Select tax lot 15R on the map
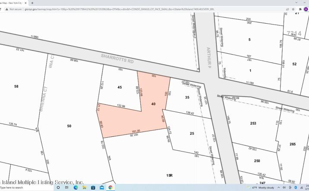The width and height of the screenshot is (309, 191). (170, 176)
